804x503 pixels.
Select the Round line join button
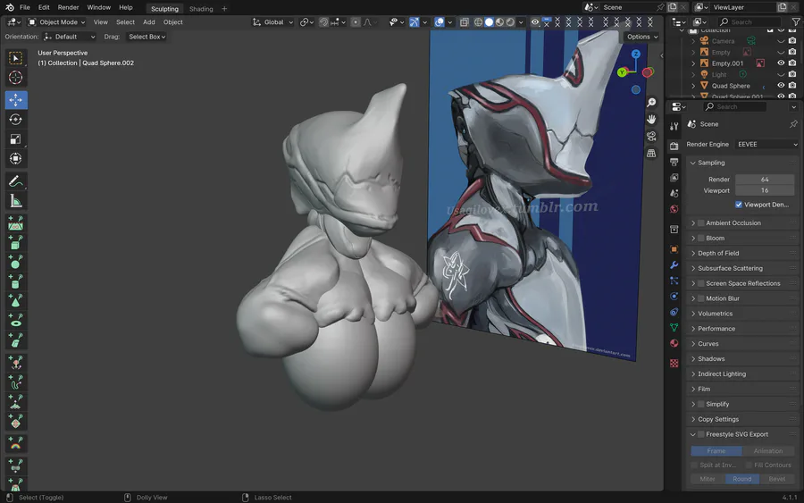742,479
